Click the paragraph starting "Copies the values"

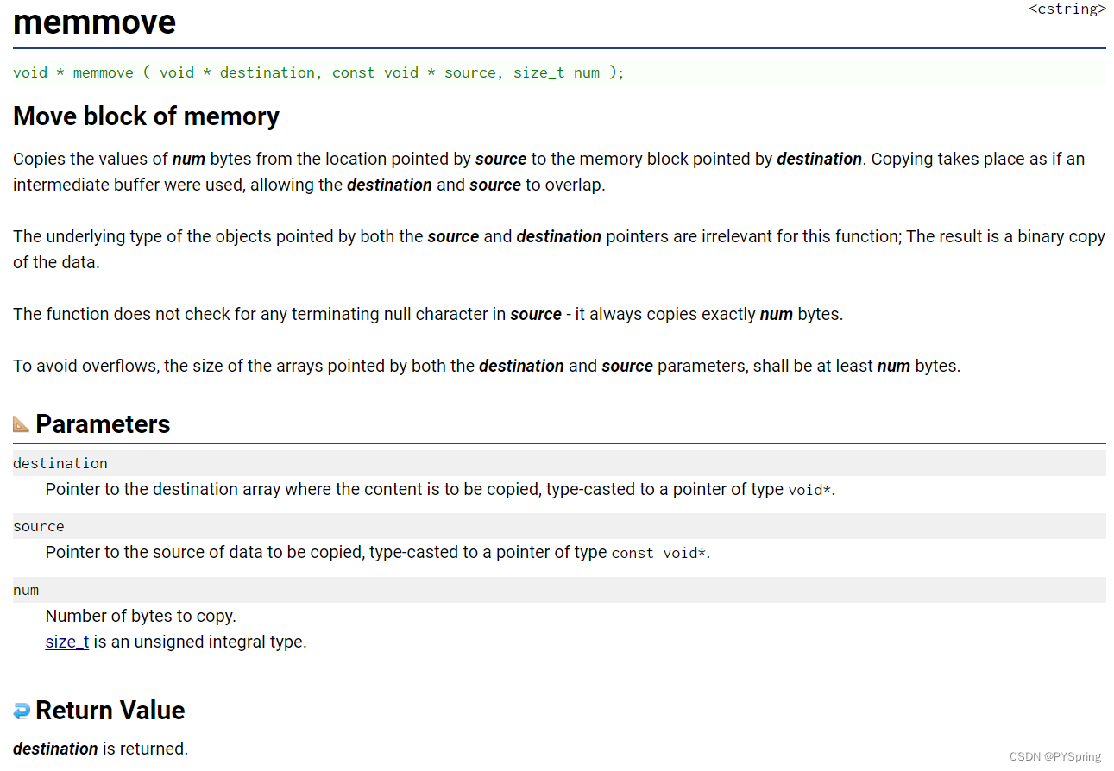pyautogui.click(x=549, y=172)
